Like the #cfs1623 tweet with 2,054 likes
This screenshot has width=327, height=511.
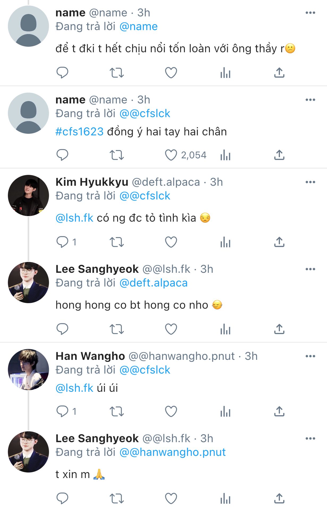[x=171, y=155]
